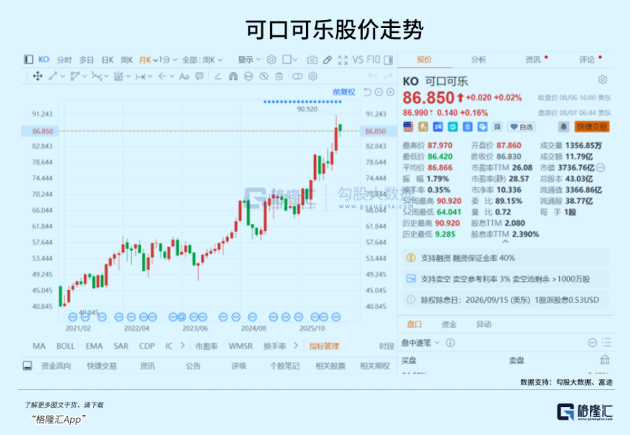The image size is (630, 435).
Task: Click the gold lightning badge icon
Action: click(x=423, y=127)
